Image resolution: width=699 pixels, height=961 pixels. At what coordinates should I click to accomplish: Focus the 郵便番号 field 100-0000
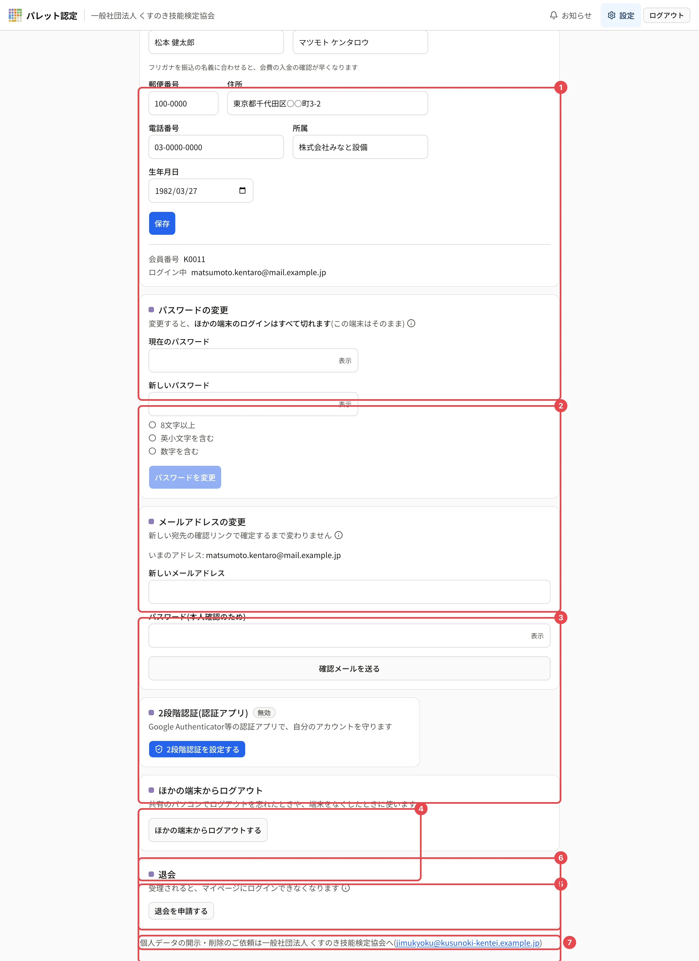click(183, 103)
